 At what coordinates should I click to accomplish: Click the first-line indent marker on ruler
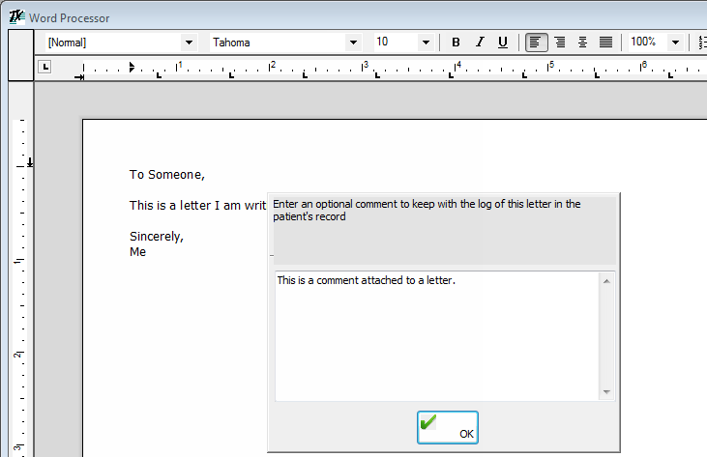tap(132, 67)
